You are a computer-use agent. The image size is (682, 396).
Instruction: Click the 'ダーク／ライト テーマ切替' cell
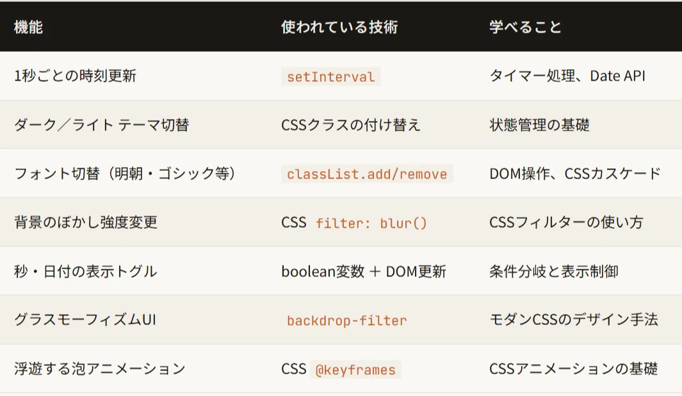(101, 125)
